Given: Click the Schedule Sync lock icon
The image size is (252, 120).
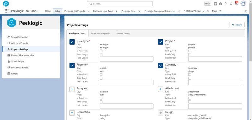Looking at the screenshot, I should click(9, 61).
